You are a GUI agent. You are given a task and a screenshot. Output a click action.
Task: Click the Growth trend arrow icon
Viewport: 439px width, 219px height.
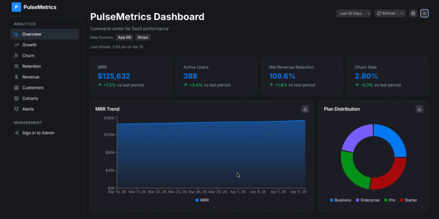click(x=16, y=45)
